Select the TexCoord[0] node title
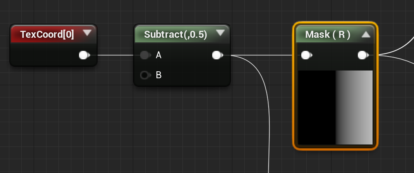The width and height of the screenshot is (414, 173). coord(47,34)
